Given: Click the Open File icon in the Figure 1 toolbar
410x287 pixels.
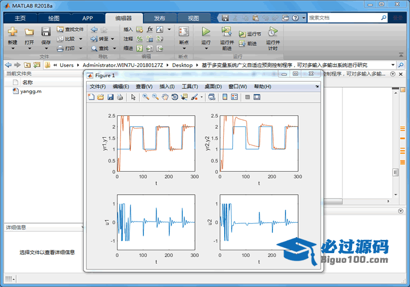Looking at the screenshot, I should [x=101, y=97].
